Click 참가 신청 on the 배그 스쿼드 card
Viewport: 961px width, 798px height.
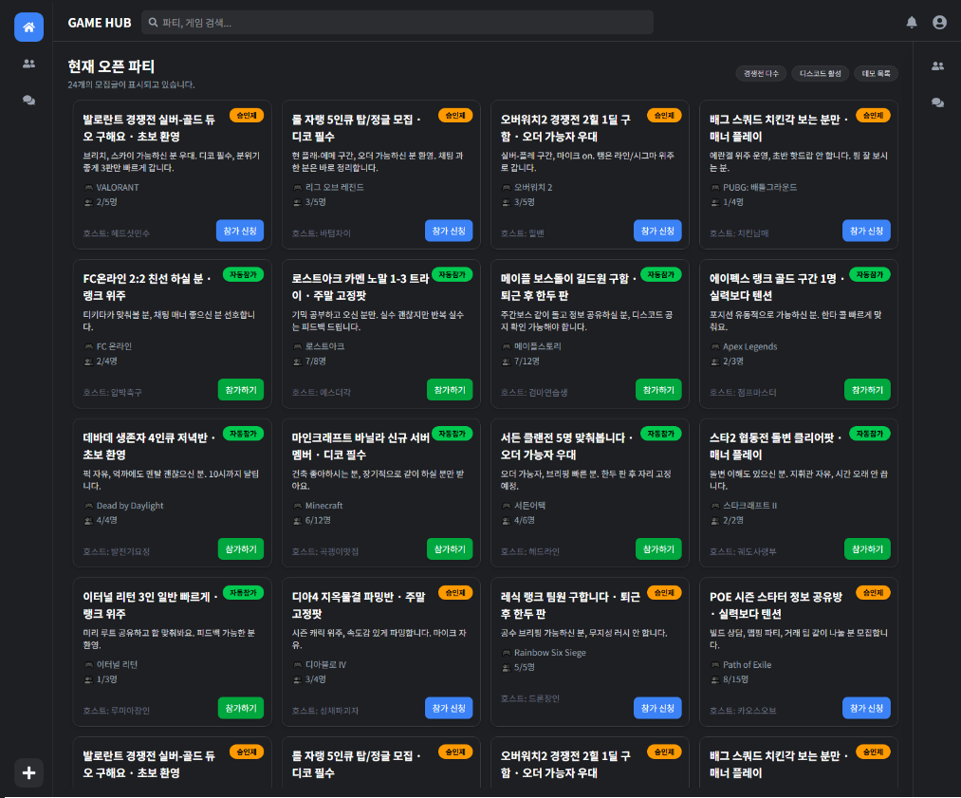866,231
